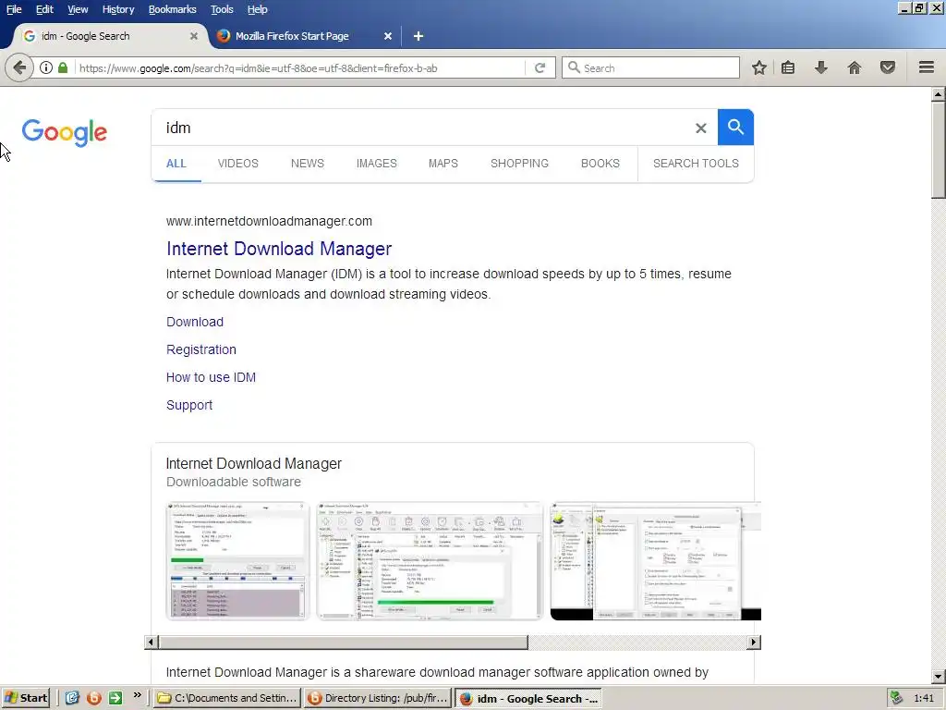Open the site information icon in address bar
The width and height of the screenshot is (946, 710).
pos(46,67)
